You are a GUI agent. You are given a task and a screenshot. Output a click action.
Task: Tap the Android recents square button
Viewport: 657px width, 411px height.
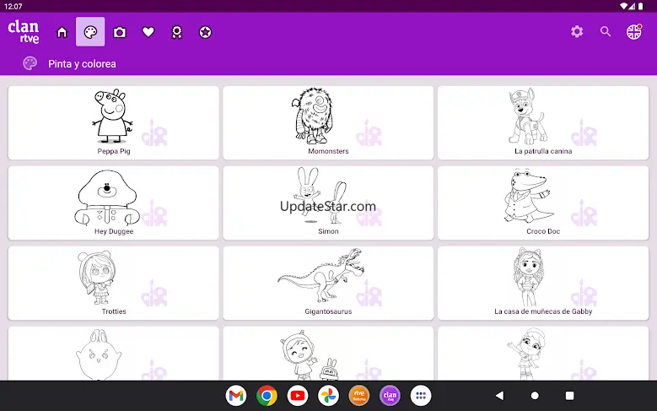click(x=569, y=396)
